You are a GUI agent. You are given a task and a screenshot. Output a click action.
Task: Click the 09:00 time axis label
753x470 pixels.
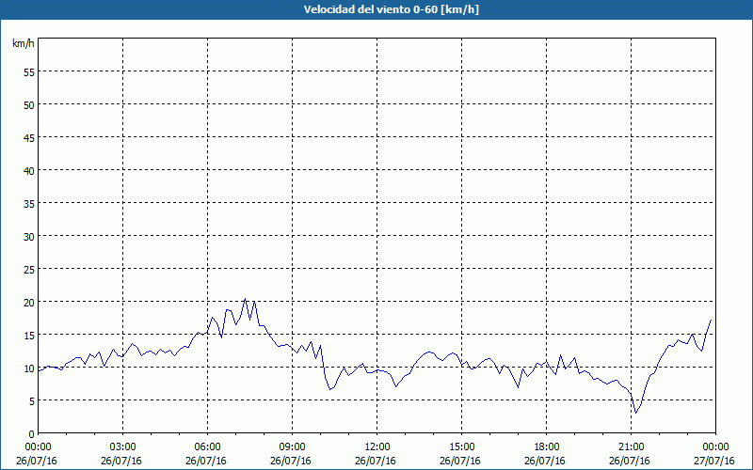292,447
